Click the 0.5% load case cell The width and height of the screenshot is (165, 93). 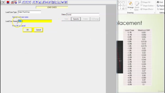coord(129,37)
